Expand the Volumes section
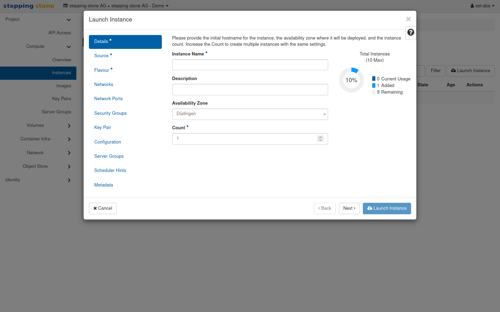Viewport: 500px width, 312px height. [x=38, y=125]
